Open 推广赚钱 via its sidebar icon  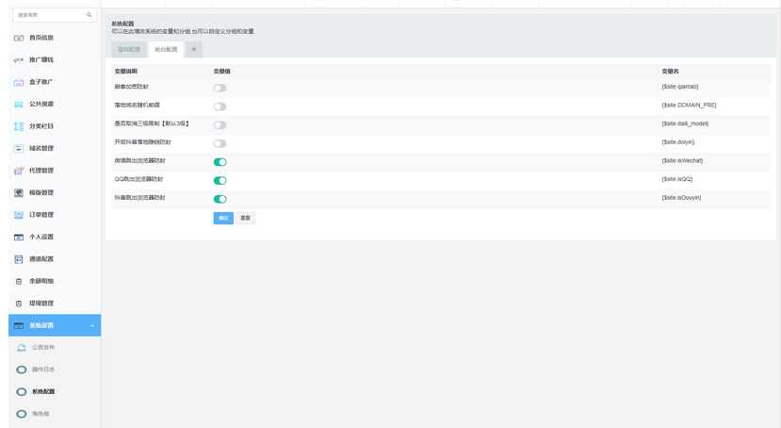tap(19, 59)
